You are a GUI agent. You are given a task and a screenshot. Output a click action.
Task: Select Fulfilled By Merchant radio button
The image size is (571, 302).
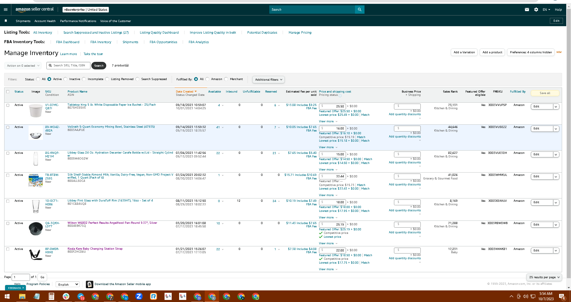tap(226, 79)
